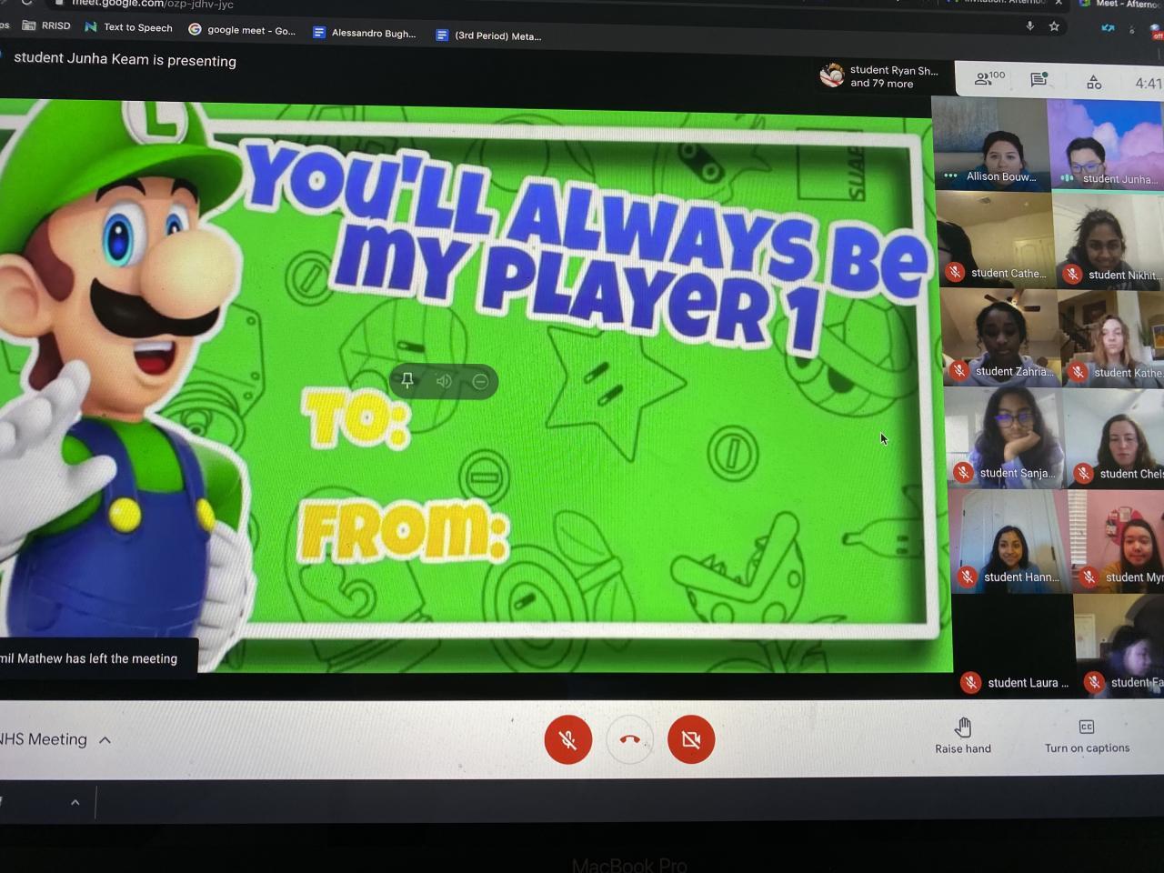Open the RRISD bookmarks folder
The width and height of the screenshot is (1164, 873).
[46, 25]
